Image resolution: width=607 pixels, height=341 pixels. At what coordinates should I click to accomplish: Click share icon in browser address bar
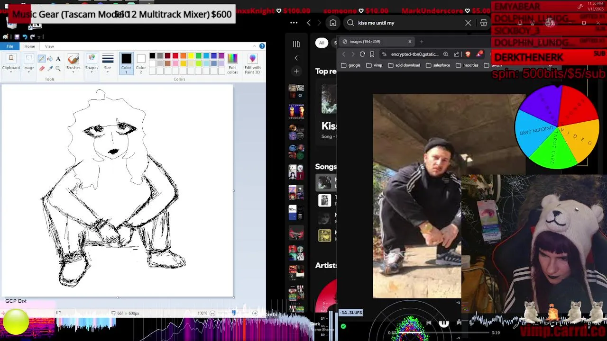pyautogui.click(x=456, y=54)
